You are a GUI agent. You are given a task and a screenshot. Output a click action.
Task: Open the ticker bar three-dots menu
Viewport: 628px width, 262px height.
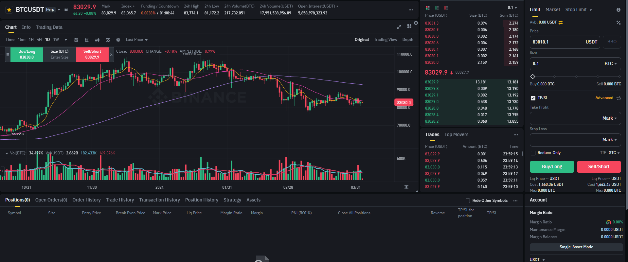click(x=411, y=10)
